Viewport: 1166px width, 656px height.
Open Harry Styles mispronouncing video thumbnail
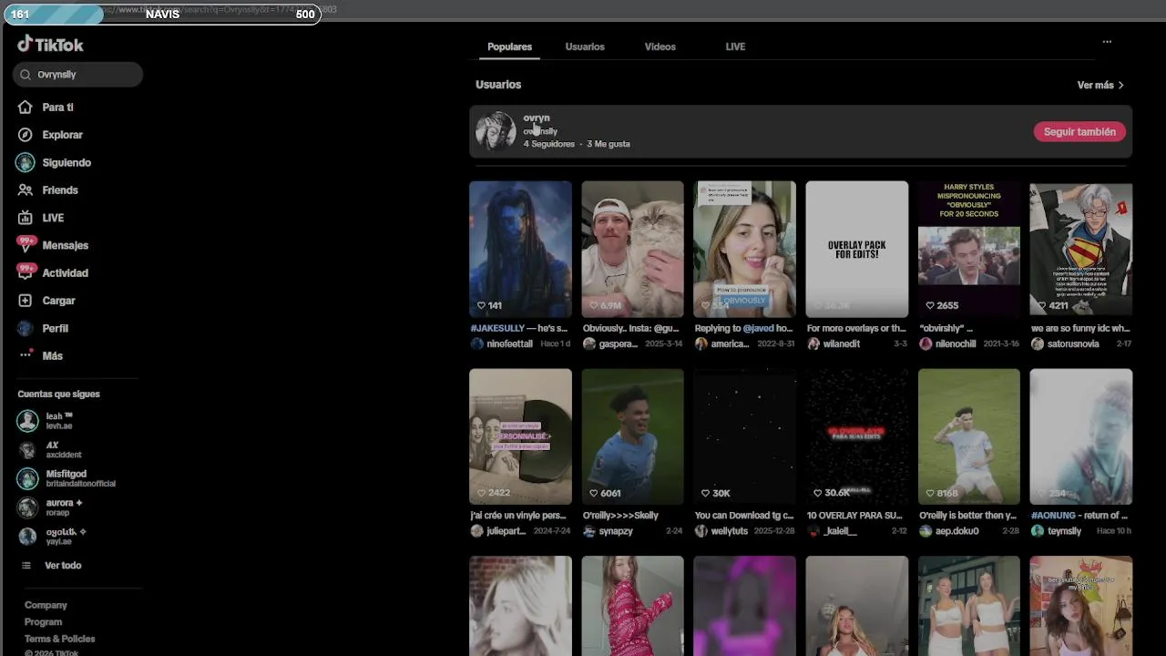(968, 249)
